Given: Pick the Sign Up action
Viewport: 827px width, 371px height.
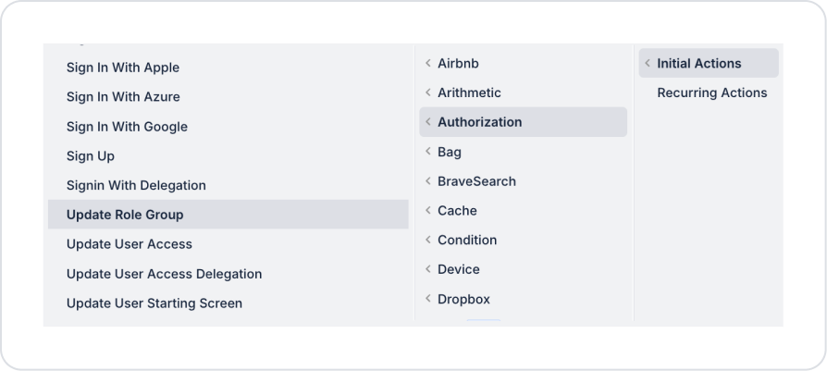Looking at the screenshot, I should [91, 156].
